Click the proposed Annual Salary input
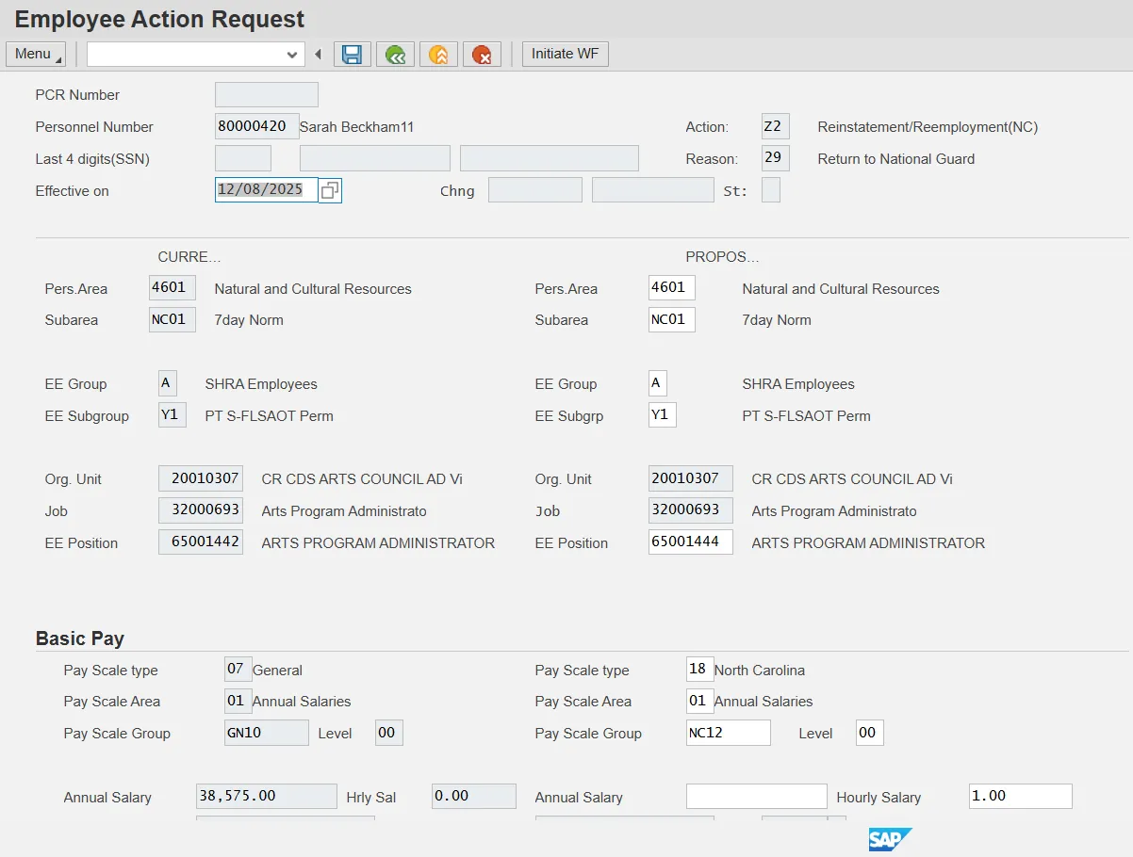 click(756, 797)
